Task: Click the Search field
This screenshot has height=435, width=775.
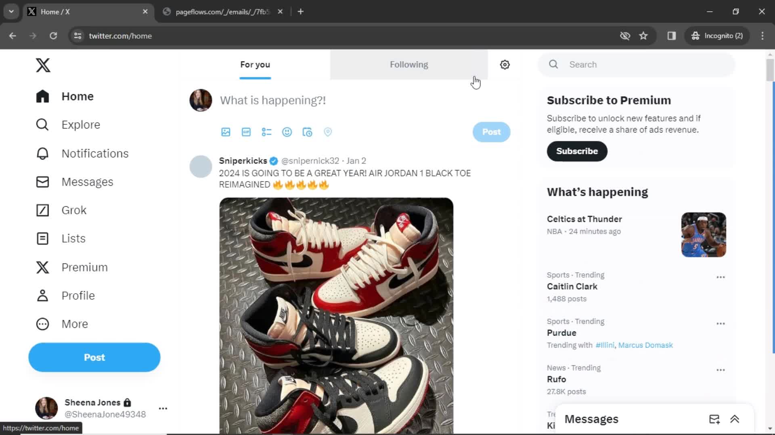Action: click(x=637, y=64)
